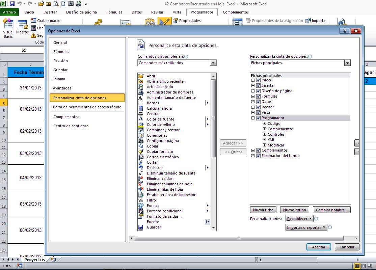Uncheck the Inicio tab checkbox

[x=258, y=80]
